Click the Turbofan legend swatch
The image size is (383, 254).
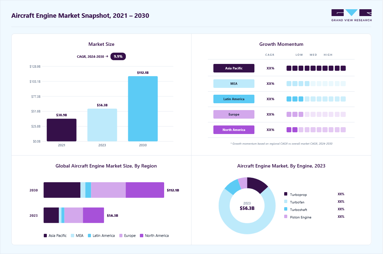286,201
